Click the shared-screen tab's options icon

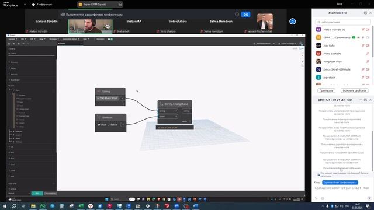[x=120, y=4]
